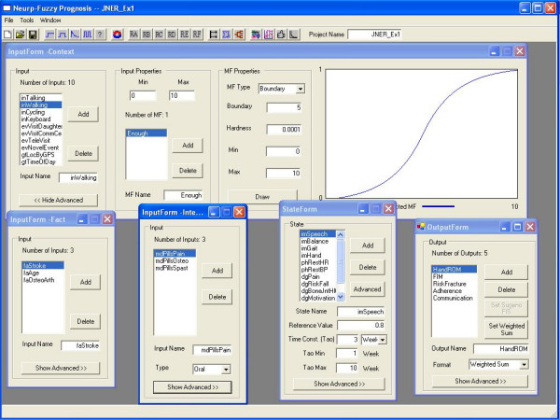Select dgRiskFall in the State list

[318, 284]
